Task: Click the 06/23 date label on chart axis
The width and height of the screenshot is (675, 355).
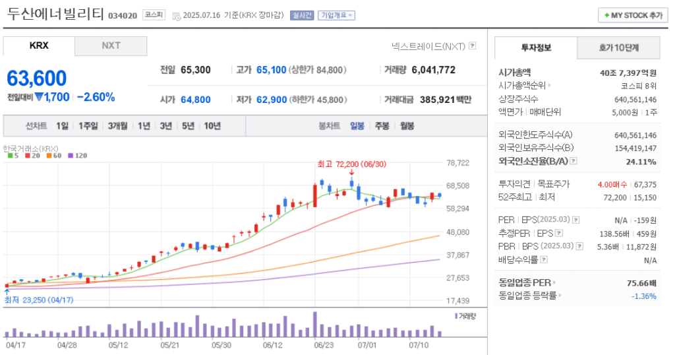Action: [324, 346]
